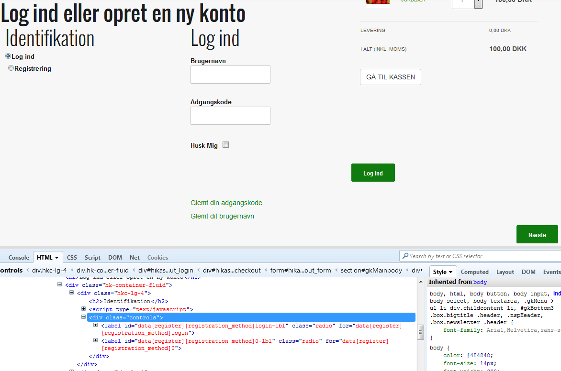The height and width of the screenshot is (371, 561).
Task: Open the HTML tab dropdown arrow
Action: [56, 258]
